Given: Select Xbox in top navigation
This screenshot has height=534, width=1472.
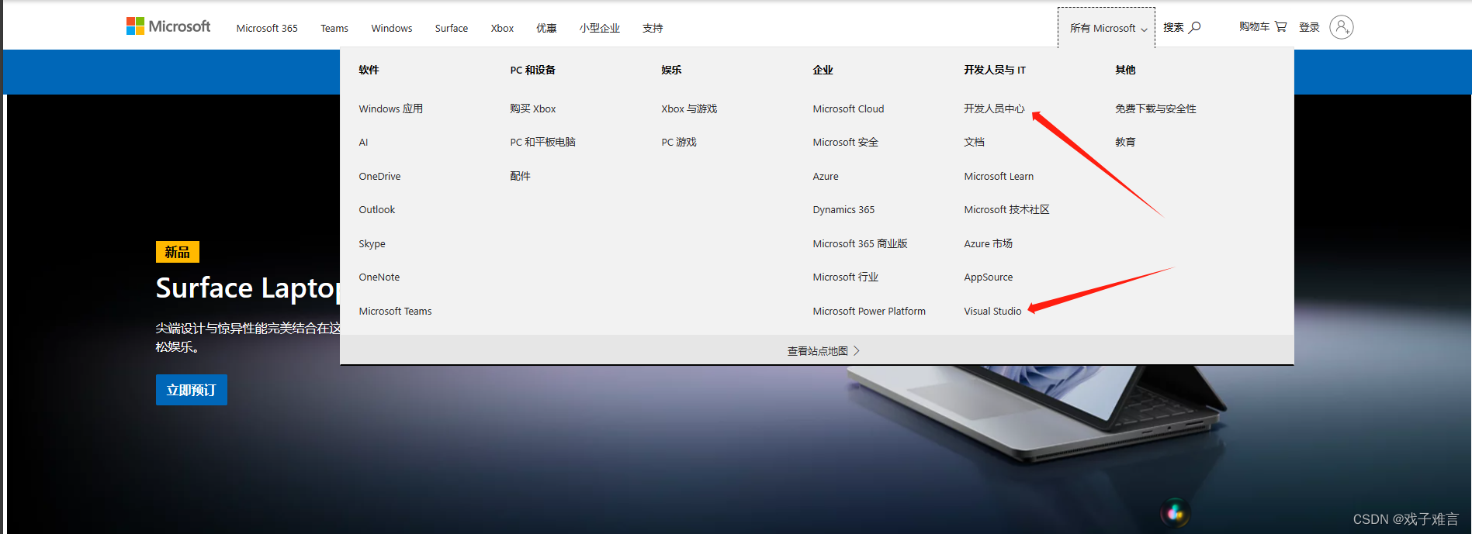Looking at the screenshot, I should pyautogui.click(x=502, y=28).
